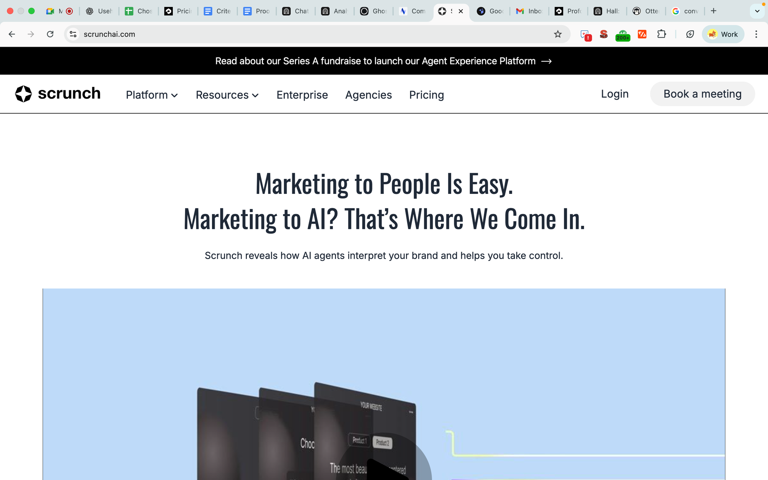Click the browser forward arrow
768x480 pixels.
point(31,34)
